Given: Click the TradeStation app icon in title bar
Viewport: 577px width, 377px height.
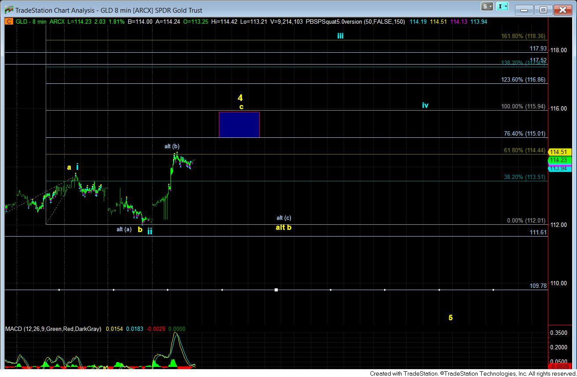Looking at the screenshot, I should (x=8, y=10).
